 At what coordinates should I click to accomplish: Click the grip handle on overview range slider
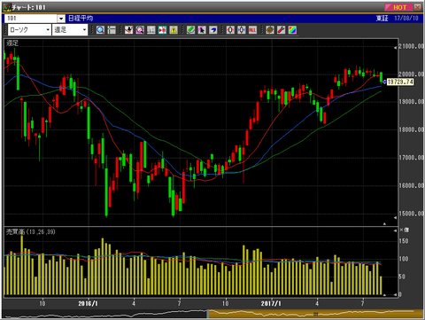pyautogui.click(x=315, y=314)
